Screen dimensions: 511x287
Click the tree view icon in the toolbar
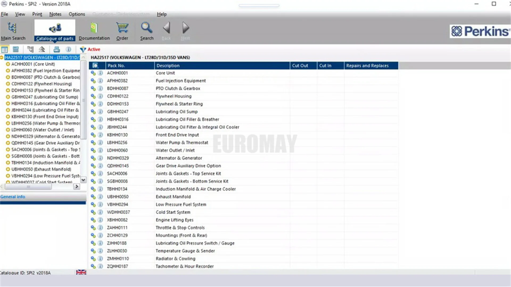30,49
